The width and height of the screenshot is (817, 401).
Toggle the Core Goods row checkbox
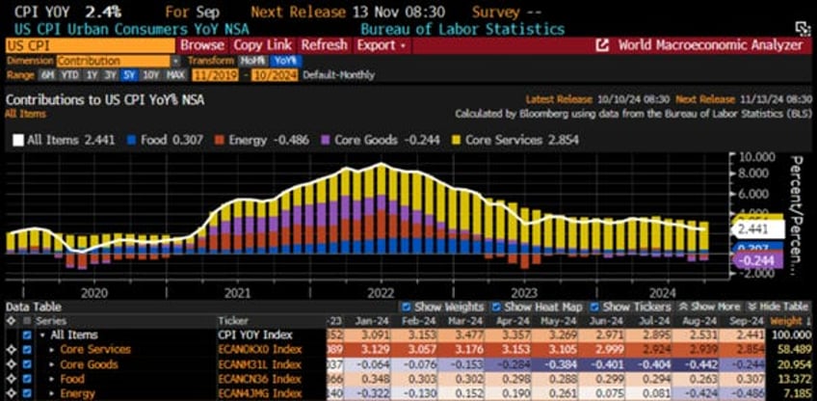27,364
